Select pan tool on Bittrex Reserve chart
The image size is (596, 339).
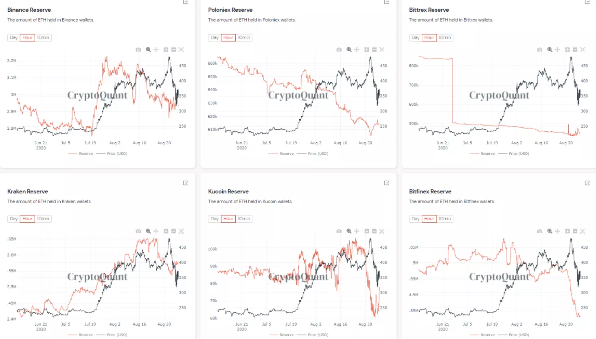pos(557,50)
